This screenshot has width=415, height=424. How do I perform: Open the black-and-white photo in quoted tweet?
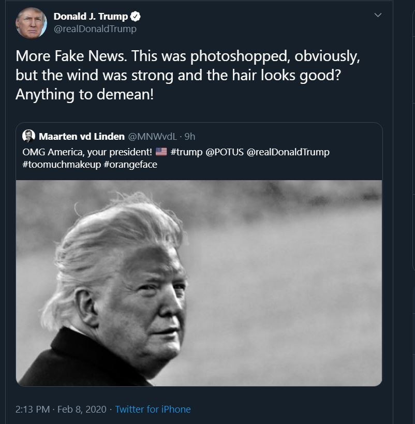(199, 283)
